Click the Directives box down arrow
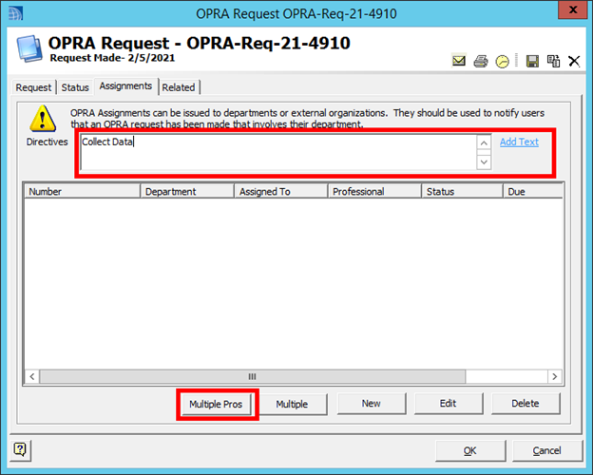 click(x=484, y=161)
